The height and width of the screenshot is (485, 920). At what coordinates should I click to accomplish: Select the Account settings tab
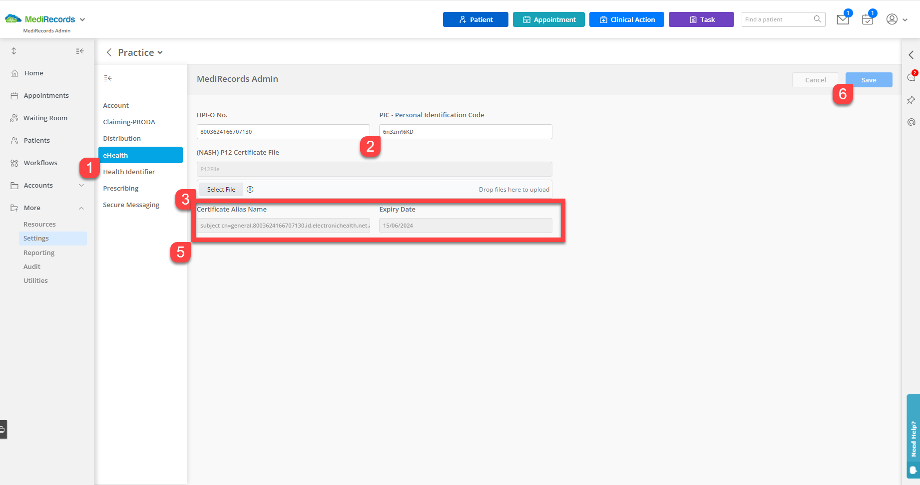click(116, 105)
